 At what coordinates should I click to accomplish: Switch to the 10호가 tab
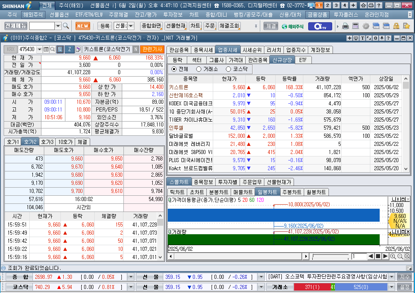[65, 142]
